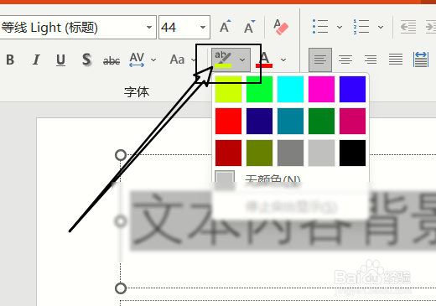Pick black highlight swatch

(353, 153)
